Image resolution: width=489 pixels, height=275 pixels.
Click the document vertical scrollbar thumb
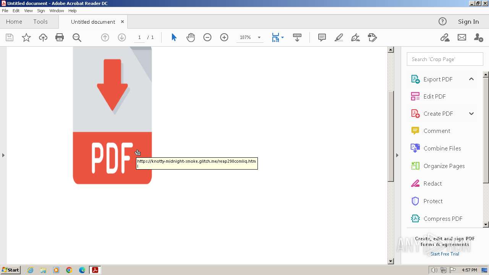click(x=391, y=136)
